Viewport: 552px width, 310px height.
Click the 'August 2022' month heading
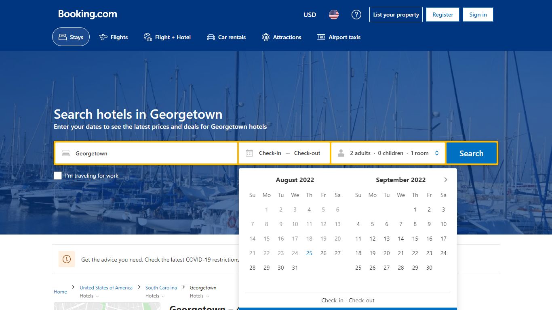[295, 180]
